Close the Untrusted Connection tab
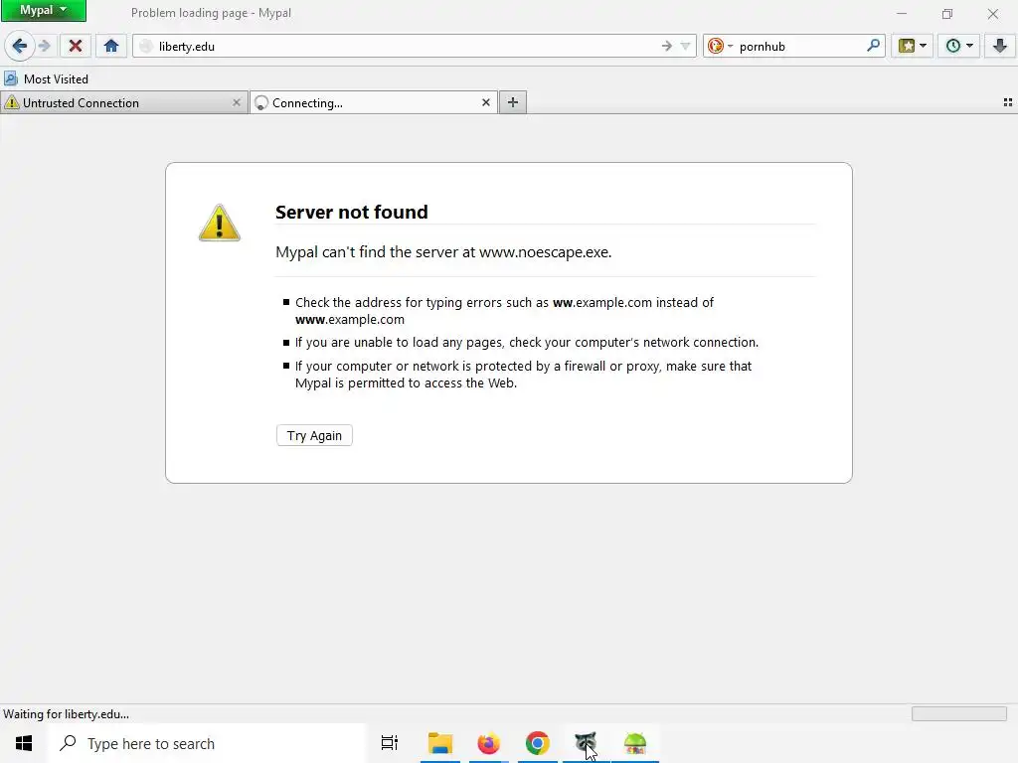Viewport: 1018px width, 763px height. [237, 102]
